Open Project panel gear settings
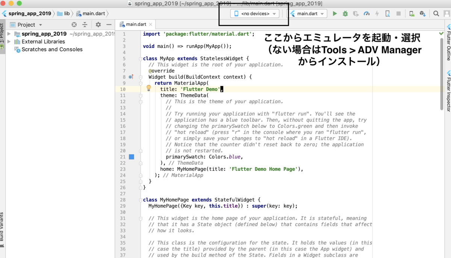This screenshot has height=258, width=451. 98,24
